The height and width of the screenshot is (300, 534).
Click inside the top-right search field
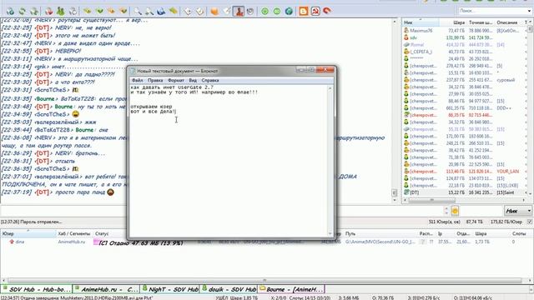click(492, 11)
